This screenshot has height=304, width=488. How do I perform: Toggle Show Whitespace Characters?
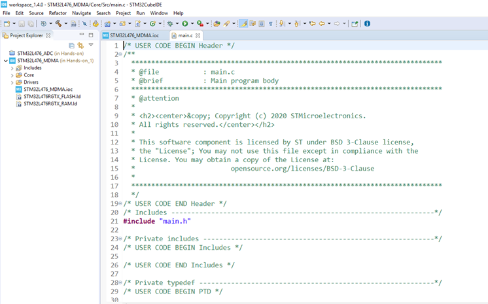click(x=271, y=24)
